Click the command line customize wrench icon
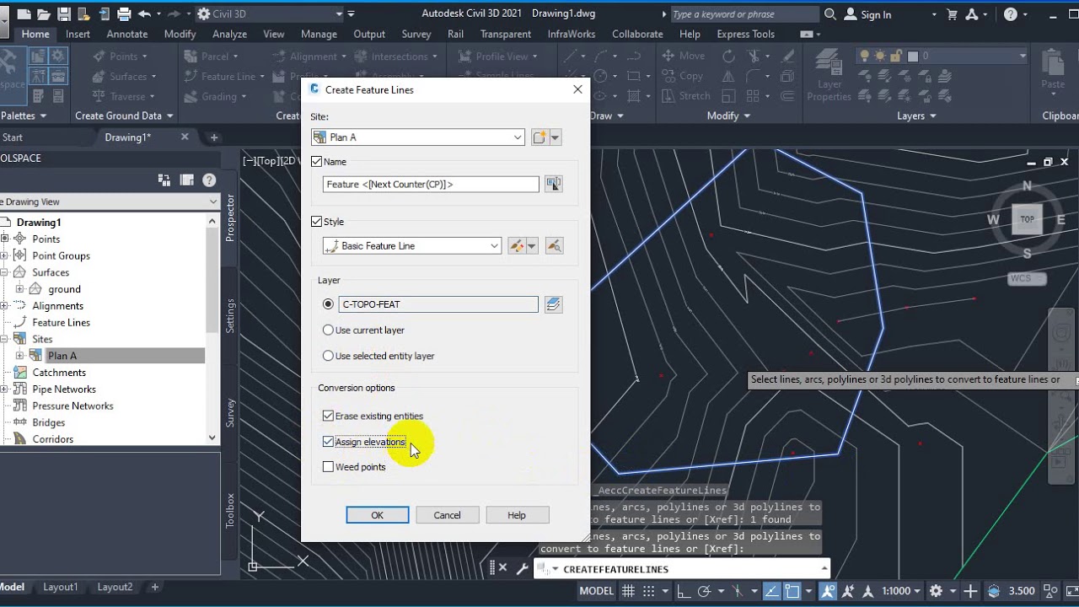The image size is (1079, 607). pyautogui.click(x=522, y=569)
